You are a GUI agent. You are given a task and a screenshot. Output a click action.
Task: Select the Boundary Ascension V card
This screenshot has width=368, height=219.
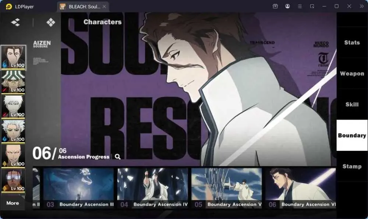226,188
